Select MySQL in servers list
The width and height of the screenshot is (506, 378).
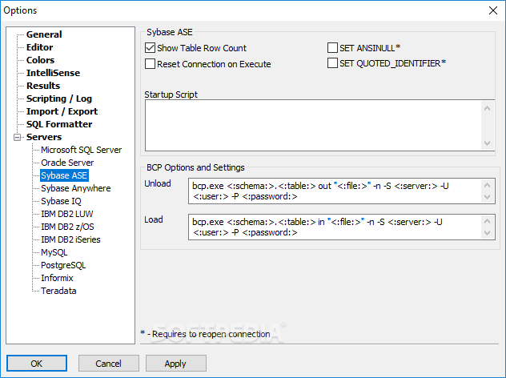coord(54,252)
